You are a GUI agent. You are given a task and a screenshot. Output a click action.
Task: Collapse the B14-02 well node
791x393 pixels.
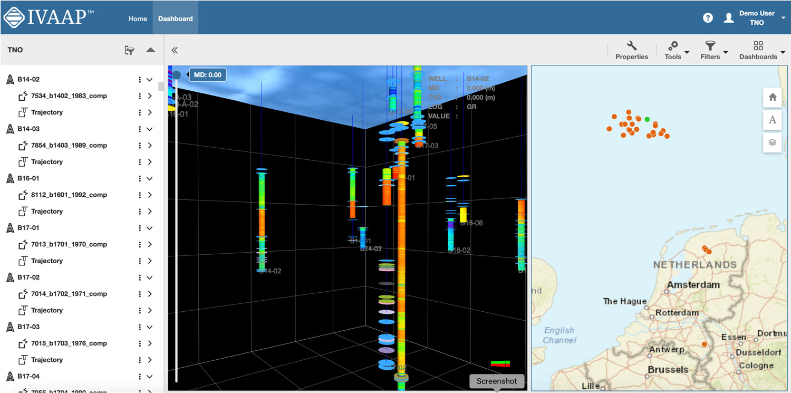[150, 80]
